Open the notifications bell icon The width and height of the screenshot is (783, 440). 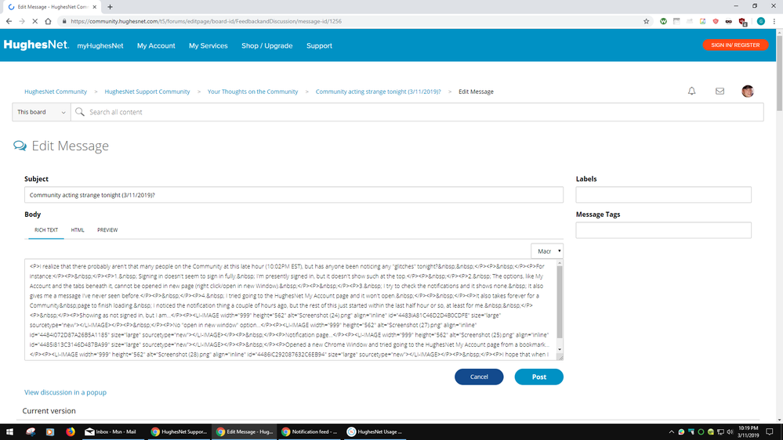[691, 92]
